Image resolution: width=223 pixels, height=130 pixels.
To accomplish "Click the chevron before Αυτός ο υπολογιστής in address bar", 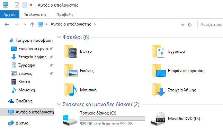I will pos(46,24).
